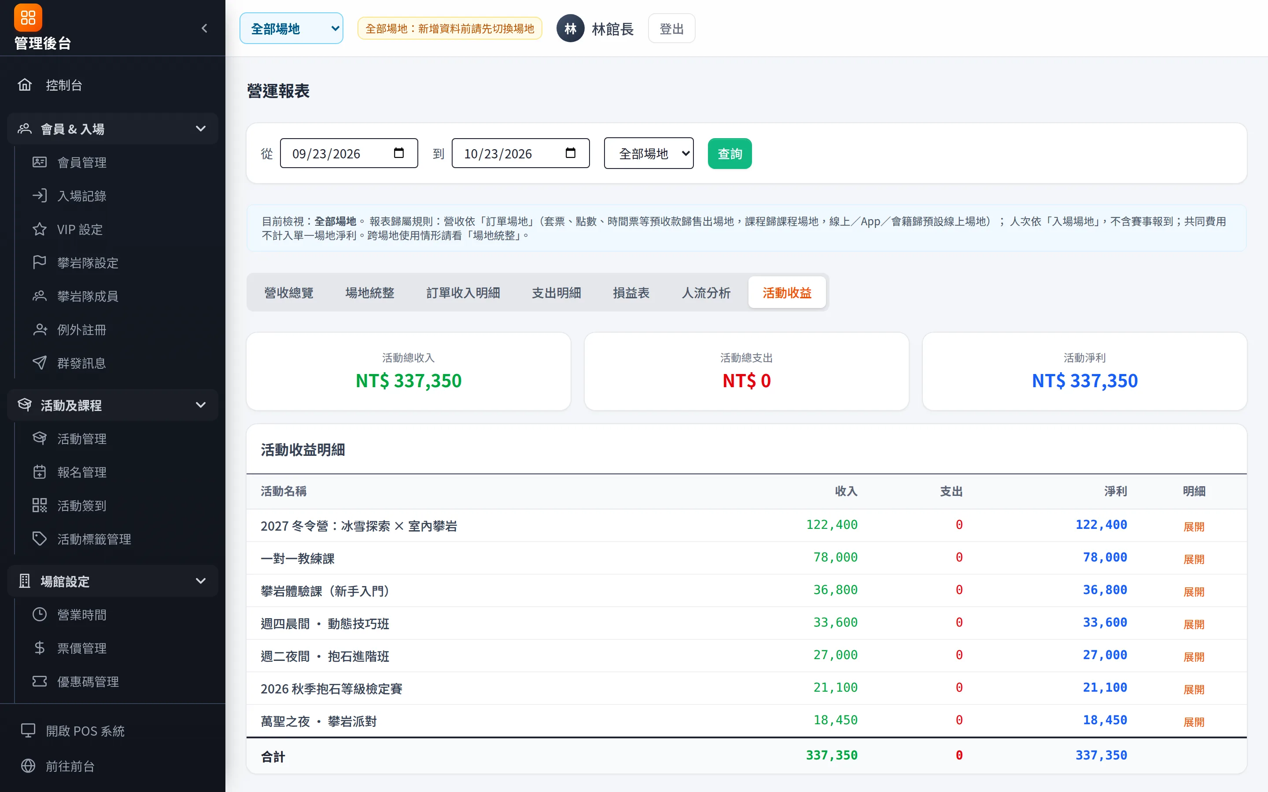The width and height of the screenshot is (1268, 792).
Task: Open top bar 全部場地 venue switcher
Action: (x=291, y=28)
